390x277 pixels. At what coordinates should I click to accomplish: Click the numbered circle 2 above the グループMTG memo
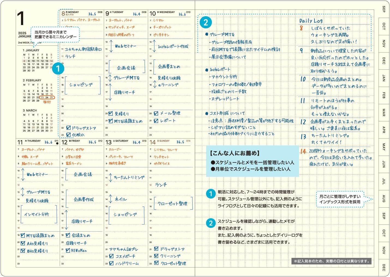(x=206, y=22)
